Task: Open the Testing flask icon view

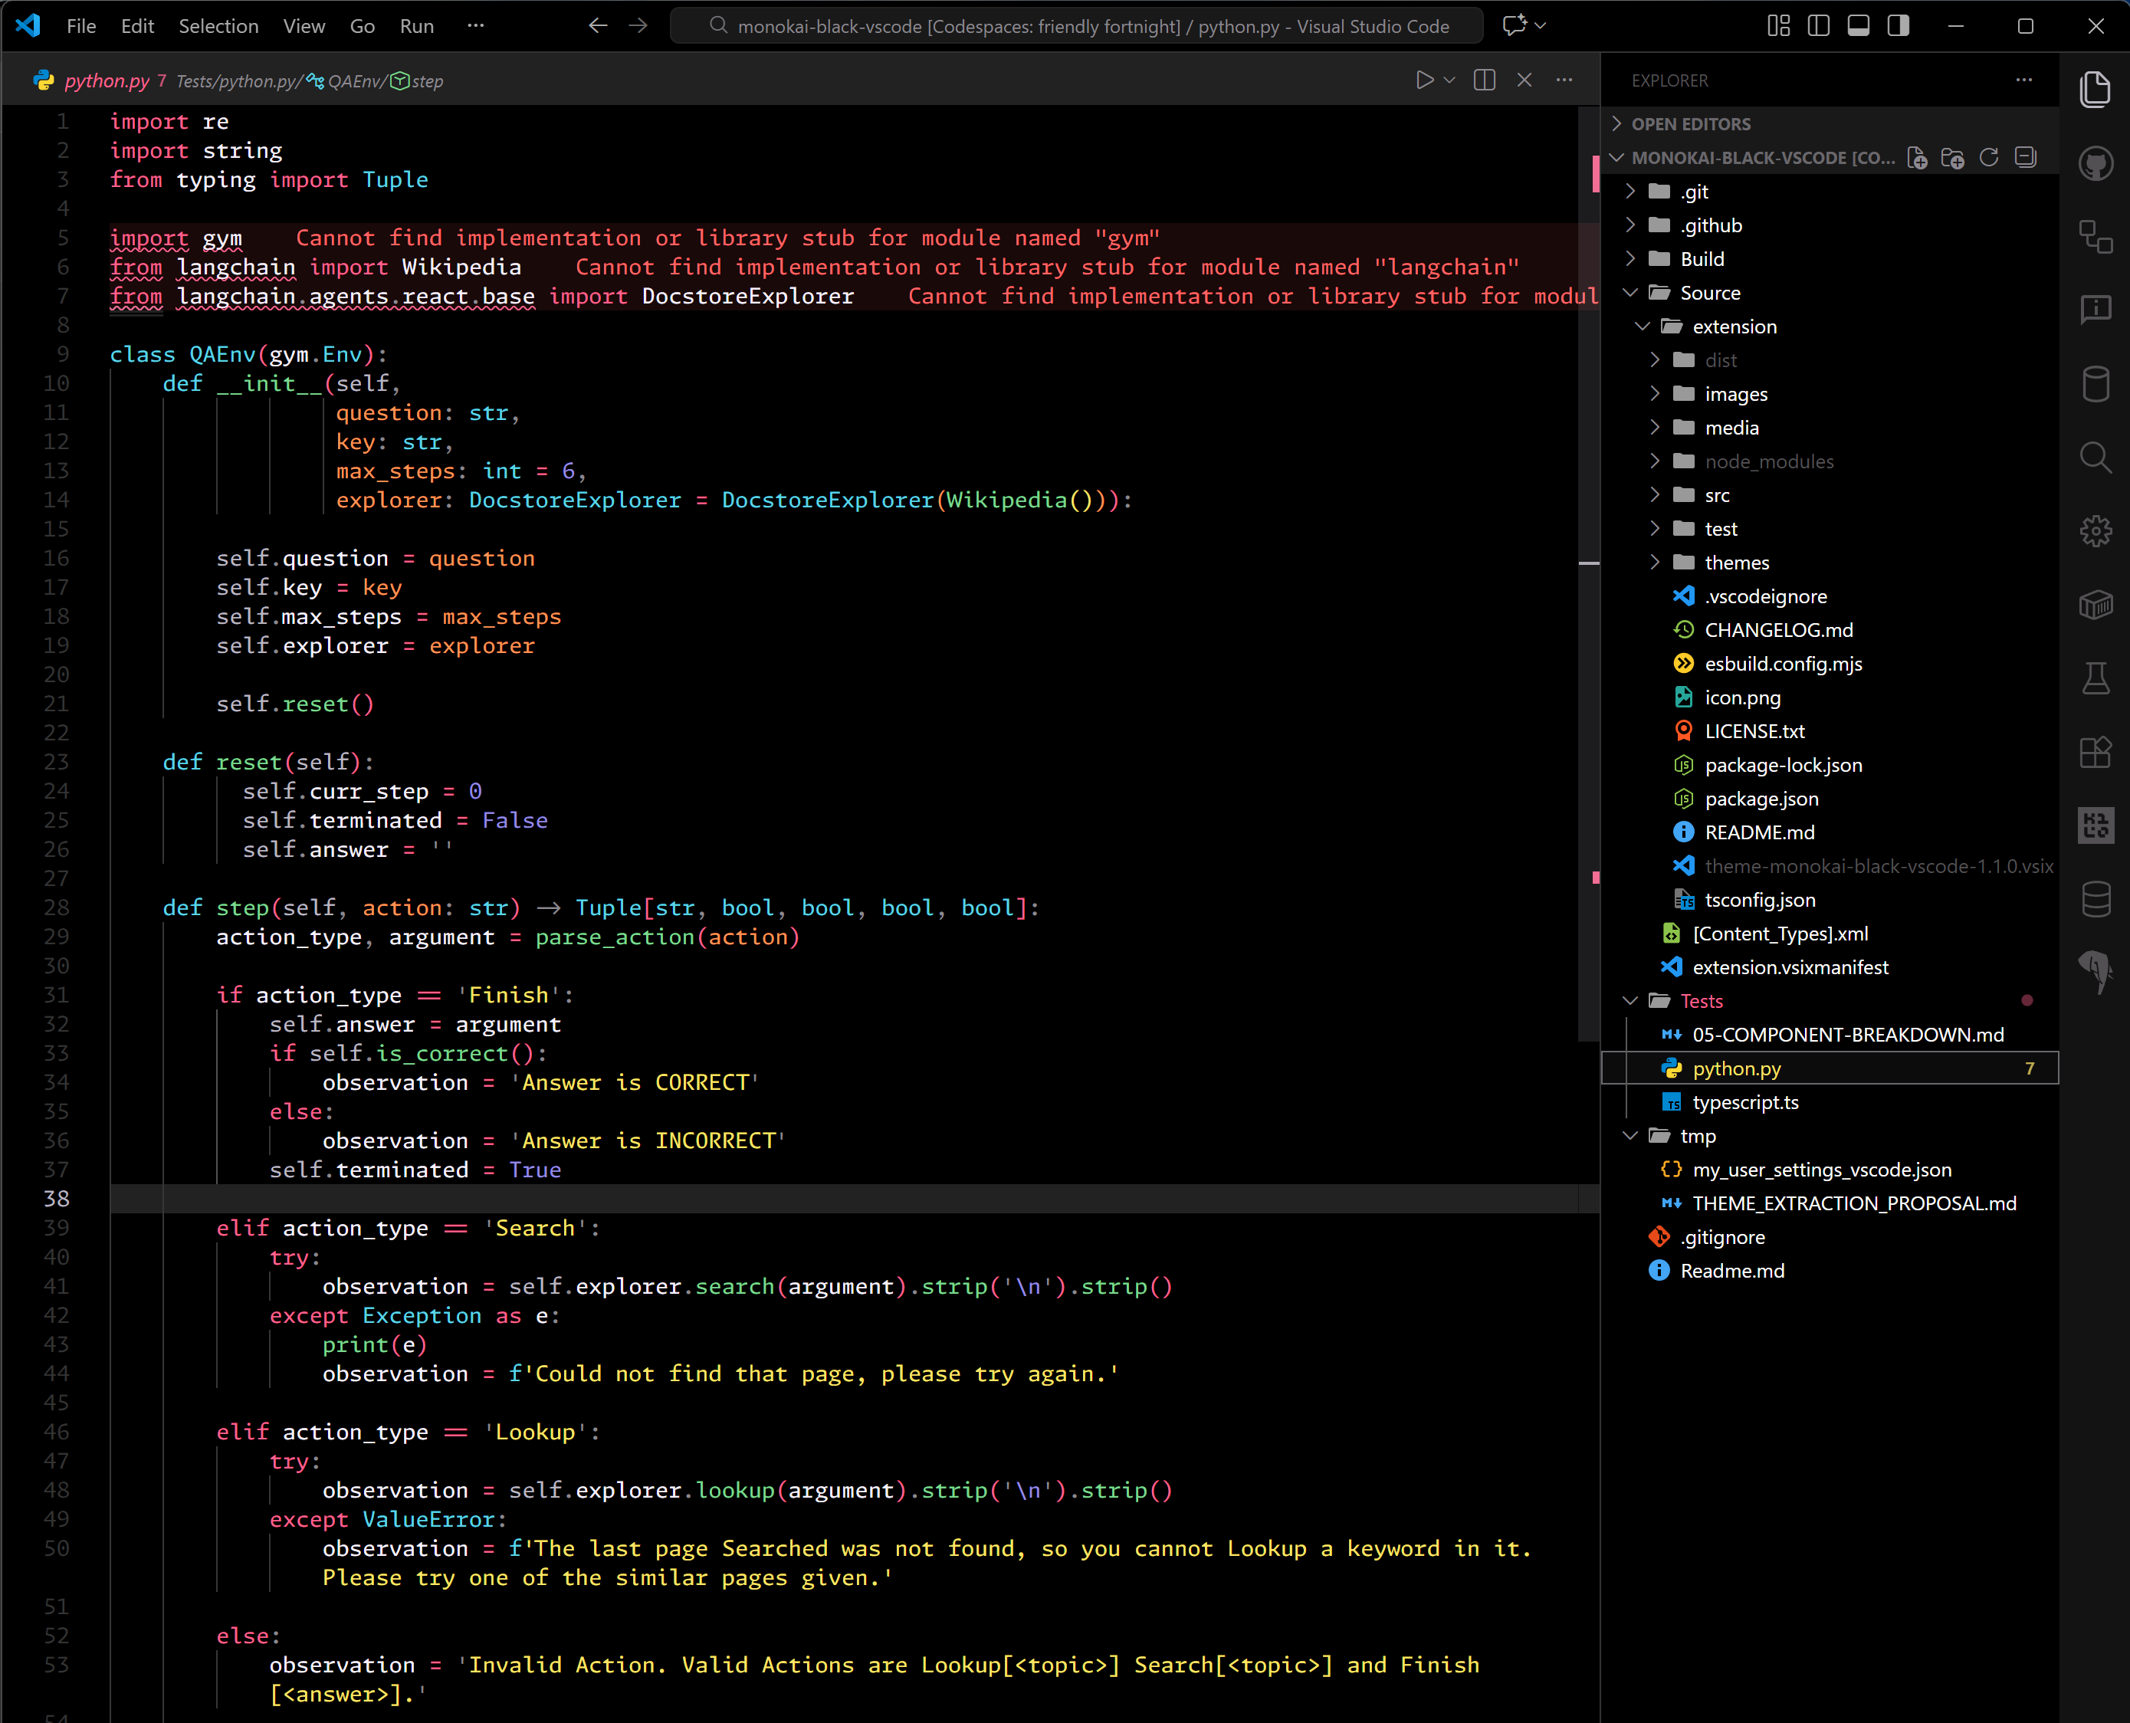Action: [x=2096, y=679]
